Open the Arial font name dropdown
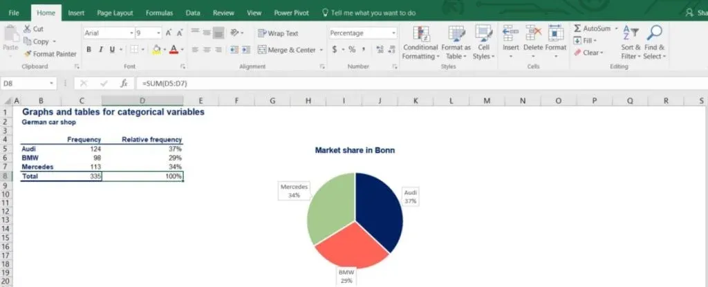Viewport: 708px width, 287px height. point(131,33)
